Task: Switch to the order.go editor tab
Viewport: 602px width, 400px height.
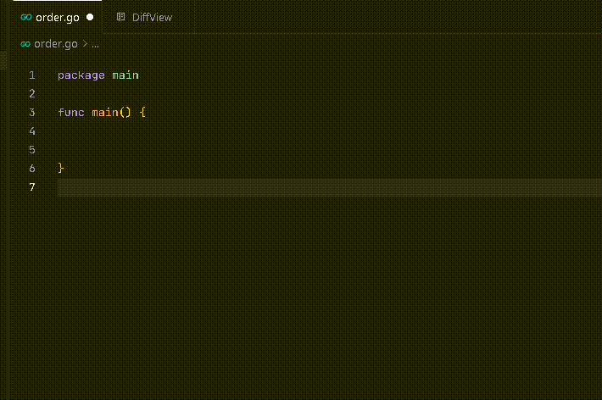Action: point(57,17)
